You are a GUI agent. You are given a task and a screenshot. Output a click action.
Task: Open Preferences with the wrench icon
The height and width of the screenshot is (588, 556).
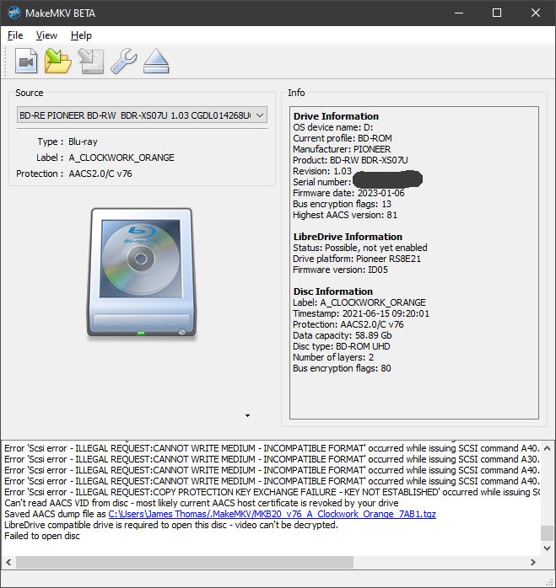(123, 61)
